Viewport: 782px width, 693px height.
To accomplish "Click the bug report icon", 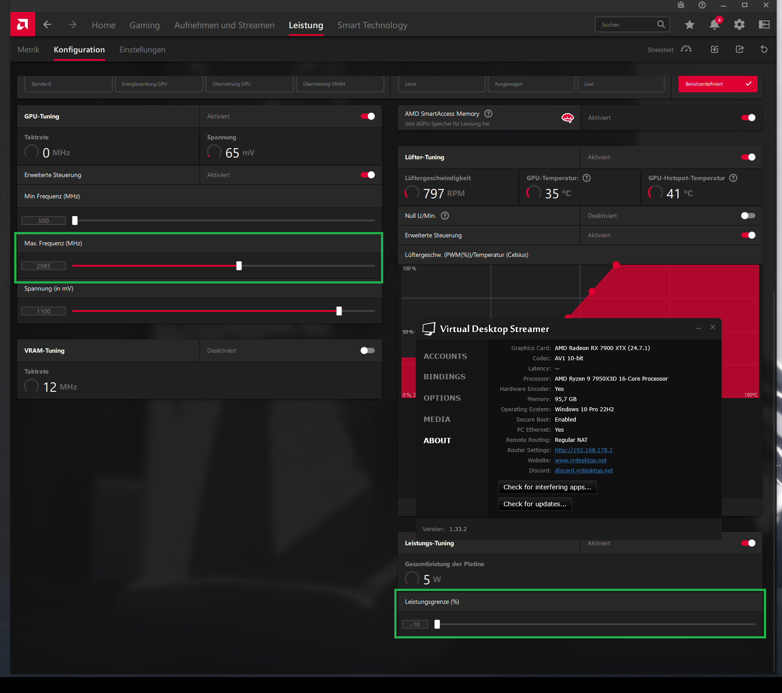I will [681, 5].
